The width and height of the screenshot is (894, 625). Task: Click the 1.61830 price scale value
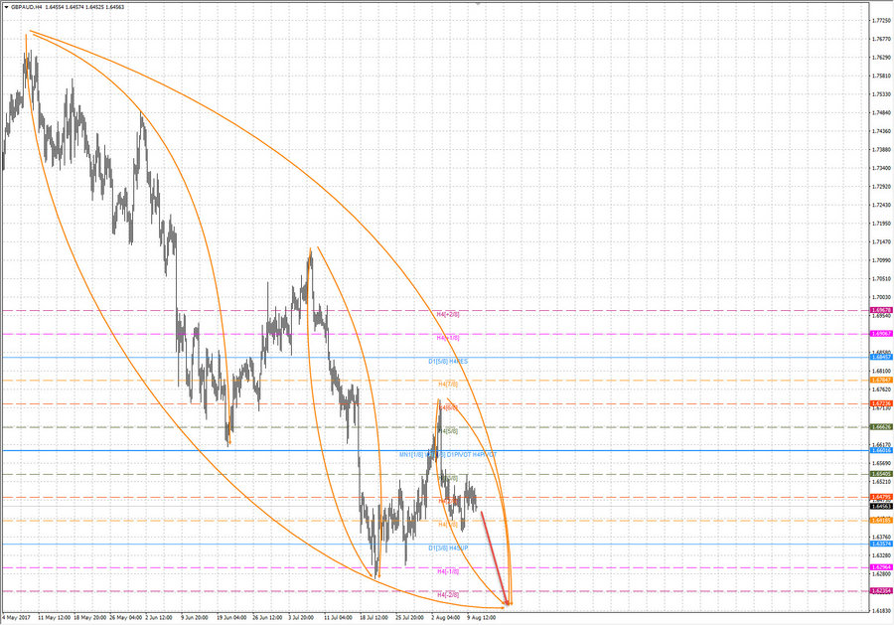click(881, 611)
